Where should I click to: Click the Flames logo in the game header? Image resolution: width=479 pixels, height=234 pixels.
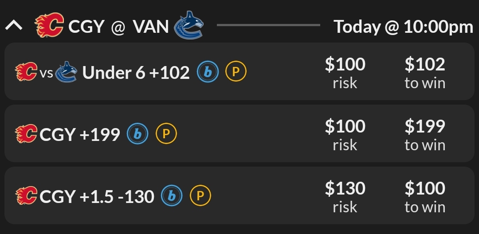click(x=49, y=26)
